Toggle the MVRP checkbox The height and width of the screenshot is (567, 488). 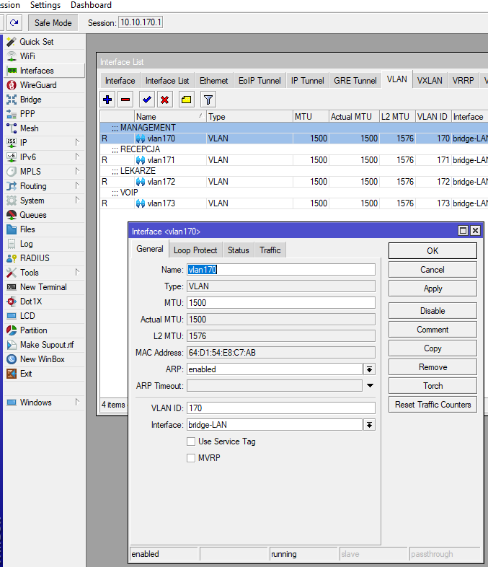191,458
